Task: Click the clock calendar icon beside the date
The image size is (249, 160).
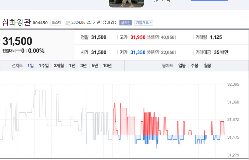Action: pos(68,23)
